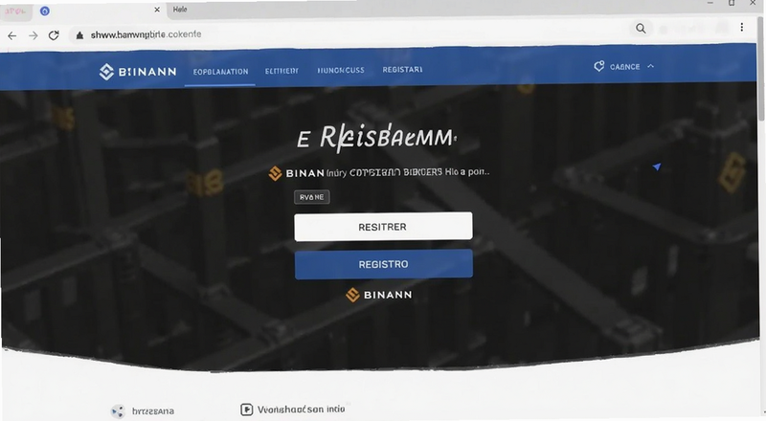Open the EOPBLANATION nav tab

click(220, 72)
